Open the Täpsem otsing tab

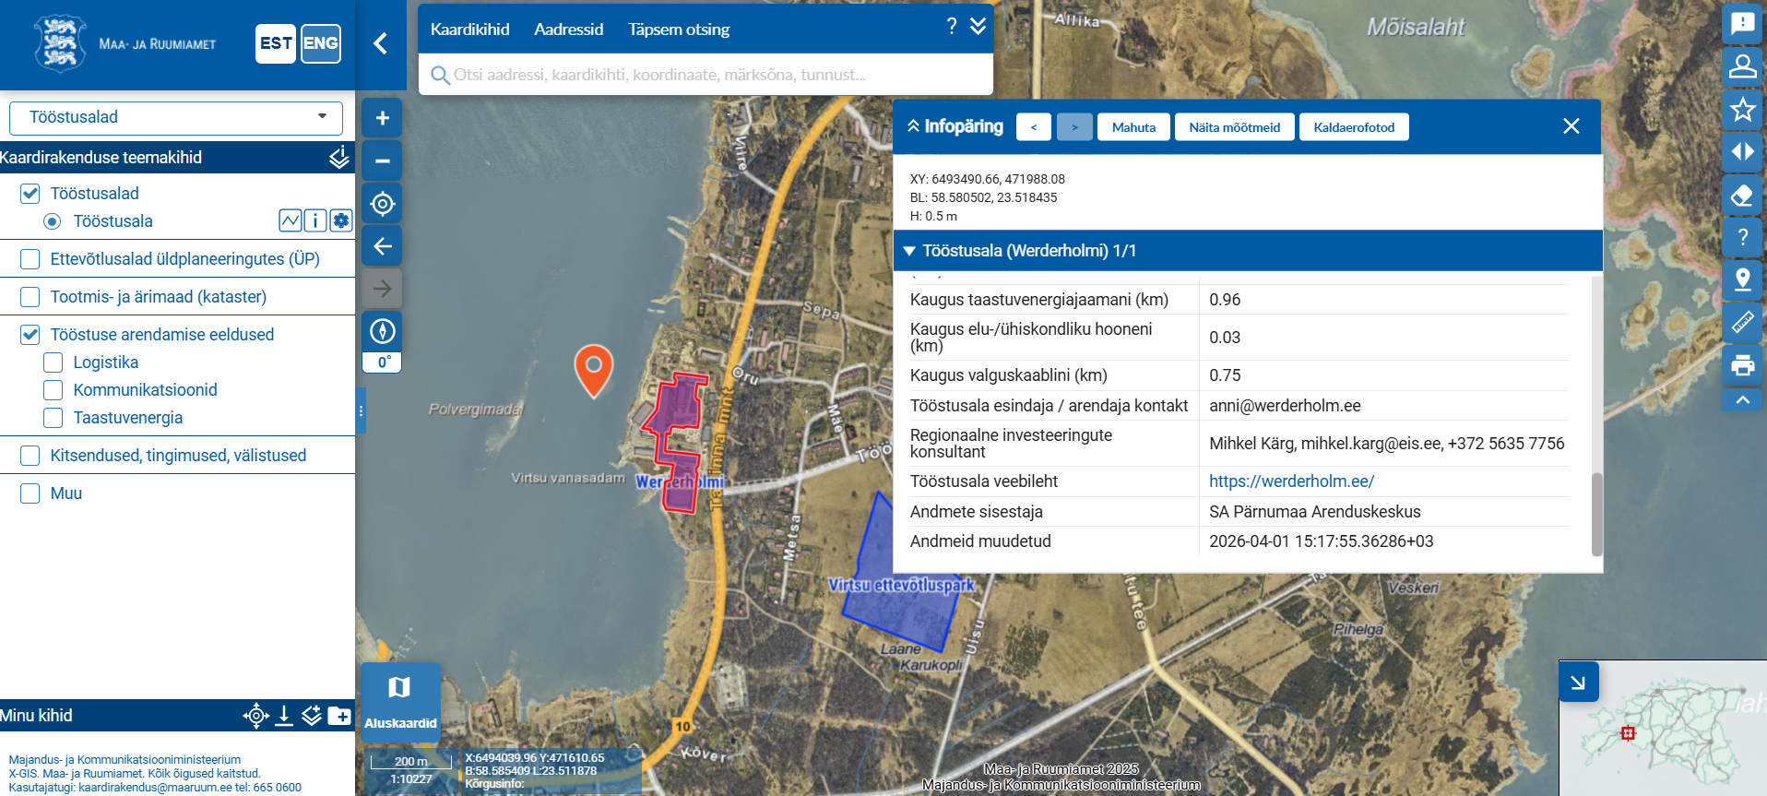(x=679, y=30)
